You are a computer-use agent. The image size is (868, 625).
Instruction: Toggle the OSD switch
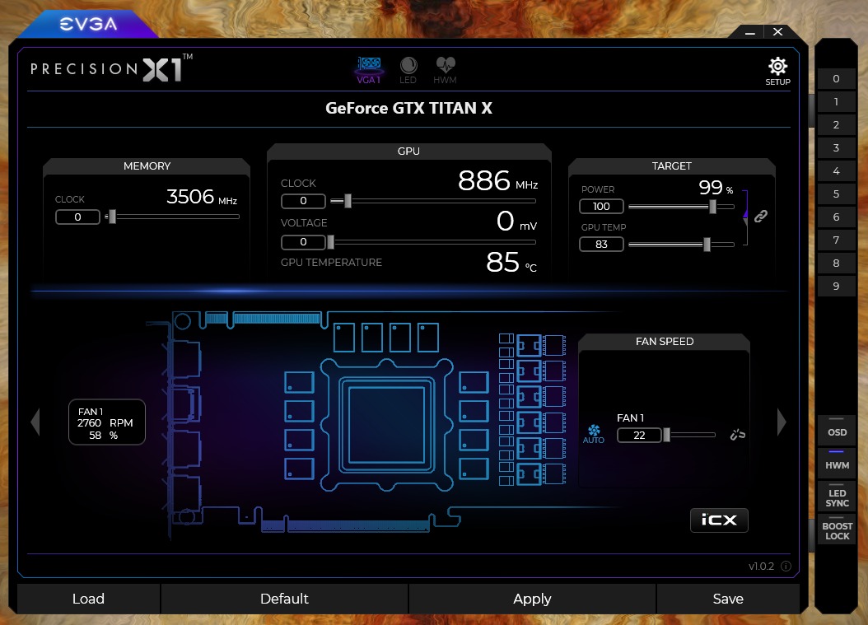click(837, 428)
